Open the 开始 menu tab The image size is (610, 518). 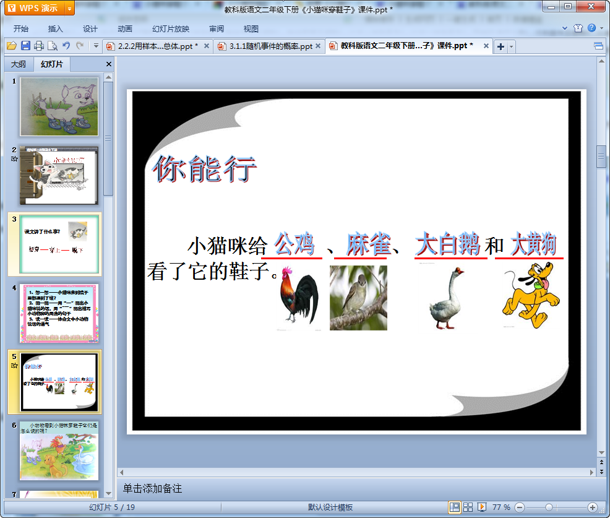(x=20, y=29)
